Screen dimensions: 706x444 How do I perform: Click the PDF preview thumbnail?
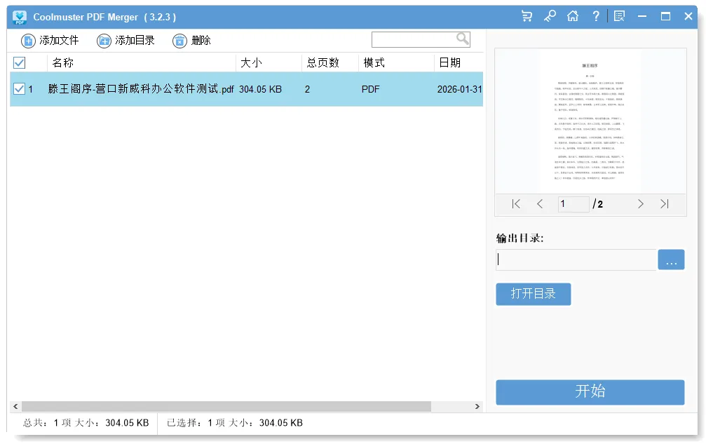(590, 121)
